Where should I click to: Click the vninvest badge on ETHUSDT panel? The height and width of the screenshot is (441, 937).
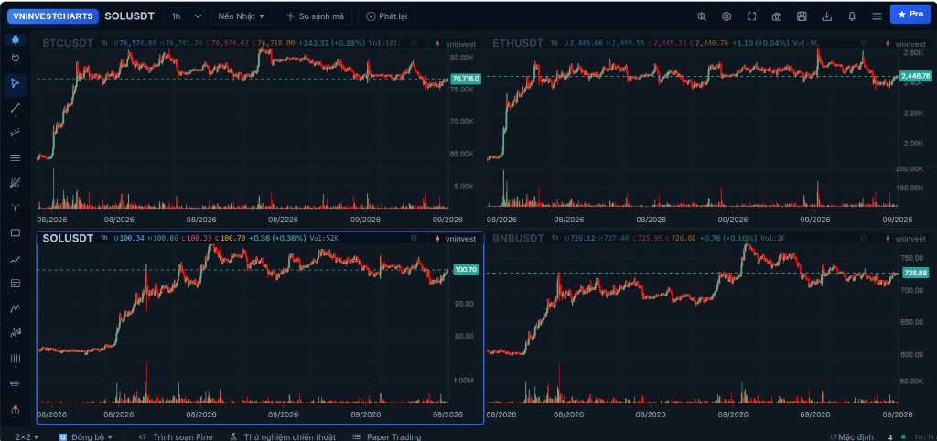pos(905,44)
